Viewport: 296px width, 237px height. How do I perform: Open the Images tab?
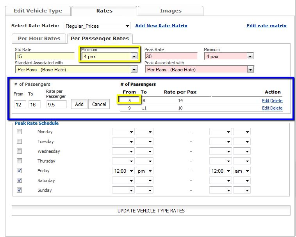[x=171, y=11]
